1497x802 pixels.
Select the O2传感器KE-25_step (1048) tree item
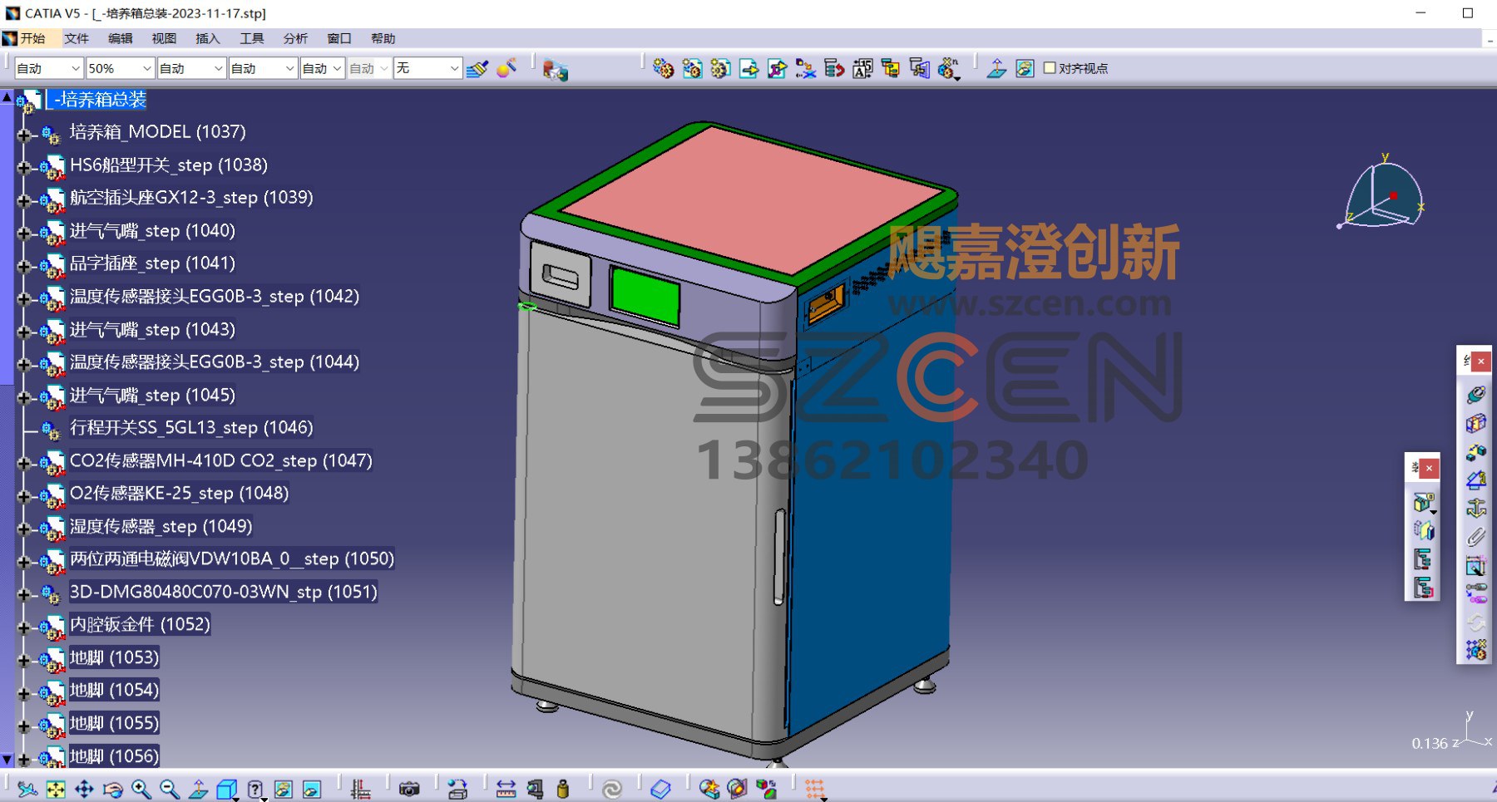pos(179,494)
